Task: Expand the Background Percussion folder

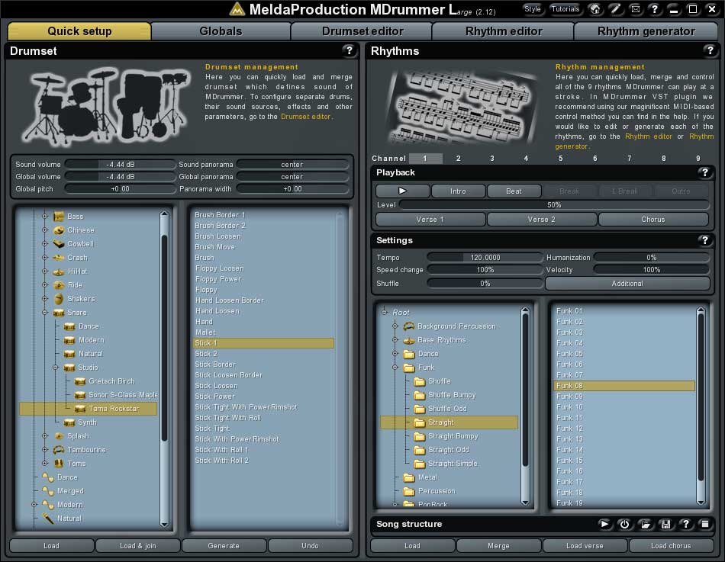Action: pos(395,326)
